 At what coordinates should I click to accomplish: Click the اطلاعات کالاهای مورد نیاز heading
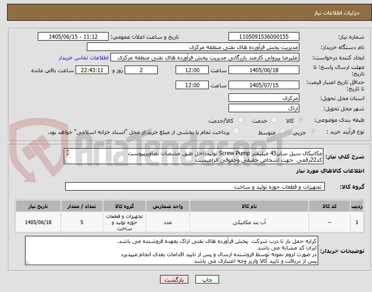pos(330,171)
